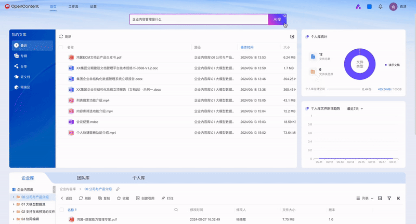Click the link icon next to breadcrumb path
Viewport: 416px width, 224px height.
click(118, 189)
